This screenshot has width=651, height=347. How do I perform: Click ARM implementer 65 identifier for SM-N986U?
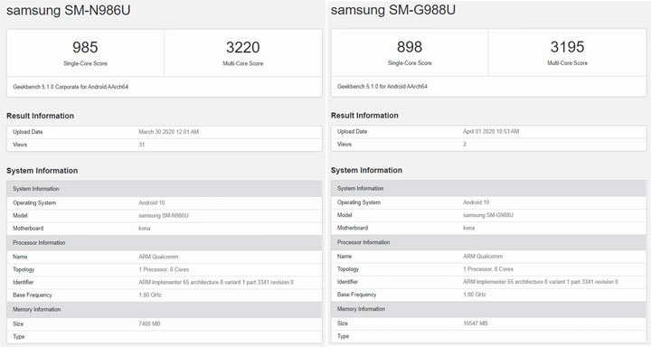(x=216, y=283)
